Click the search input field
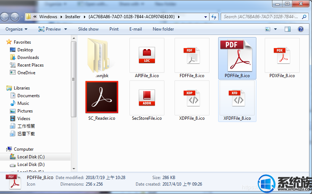The width and height of the screenshot is (312, 194). 261,17
